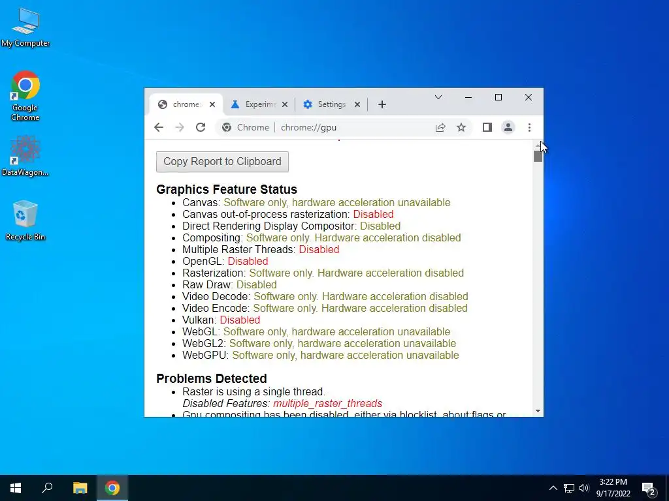Close the chrome://gpu tab
Screen dimensions: 669x501
[x=212, y=104]
